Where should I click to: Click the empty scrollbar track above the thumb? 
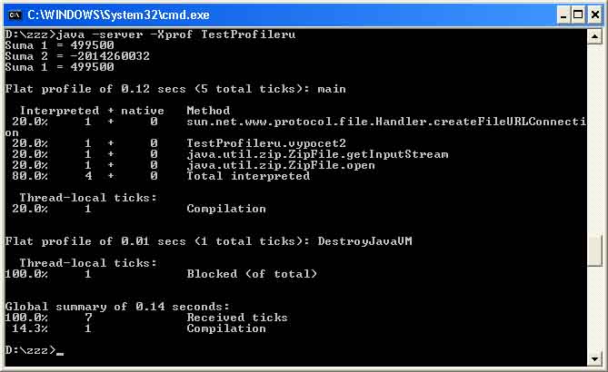click(x=594, y=136)
